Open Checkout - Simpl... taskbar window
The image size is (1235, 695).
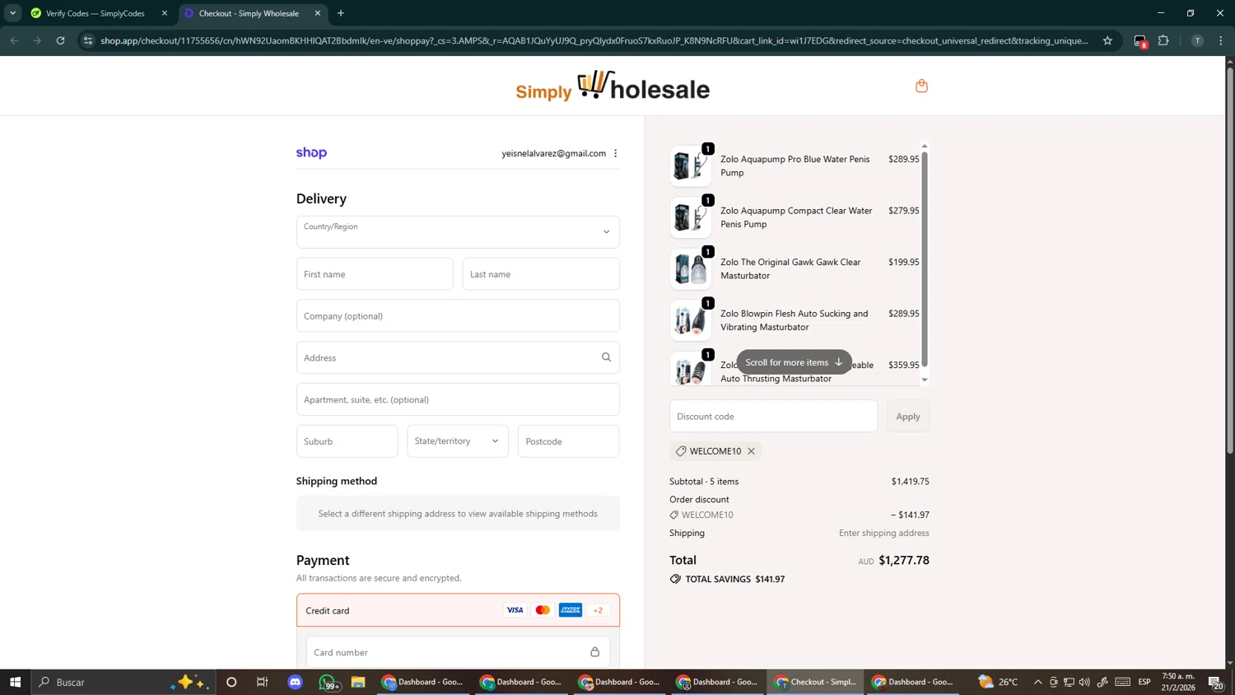pos(816,682)
